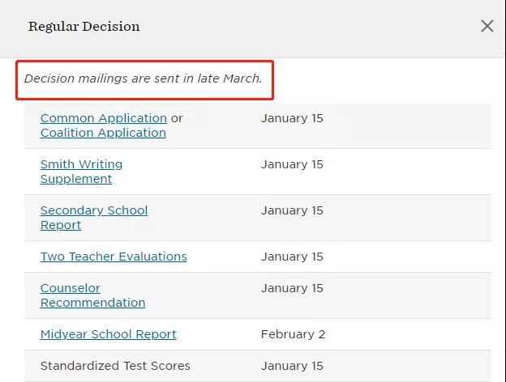Click the Standardized Test Scores label

[x=115, y=366]
